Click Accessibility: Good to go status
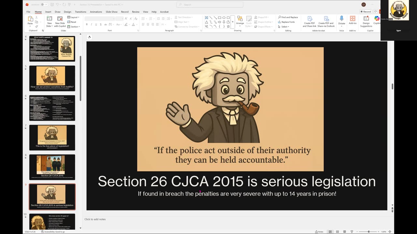 click(53, 232)
